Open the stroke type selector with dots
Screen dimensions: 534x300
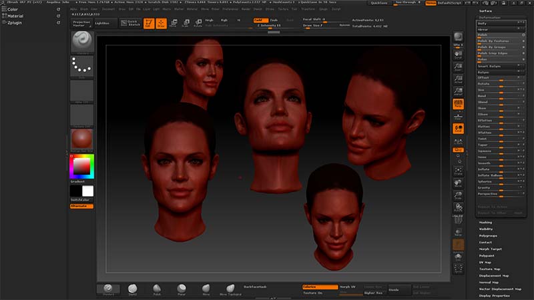coord(81,66)
